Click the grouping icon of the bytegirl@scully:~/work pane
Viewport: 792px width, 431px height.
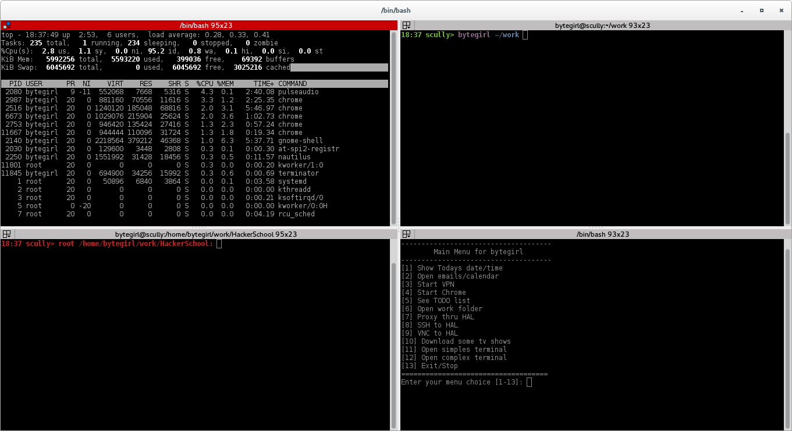click(407, 25)
